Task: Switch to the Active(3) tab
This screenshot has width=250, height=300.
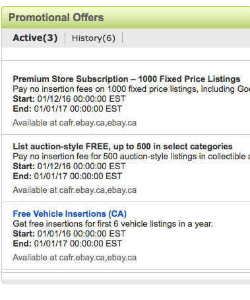Action: point(35,38)
